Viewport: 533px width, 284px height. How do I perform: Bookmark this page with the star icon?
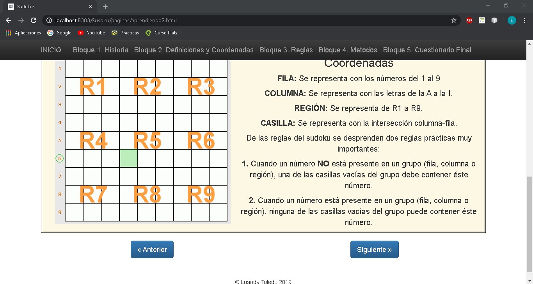454,20
